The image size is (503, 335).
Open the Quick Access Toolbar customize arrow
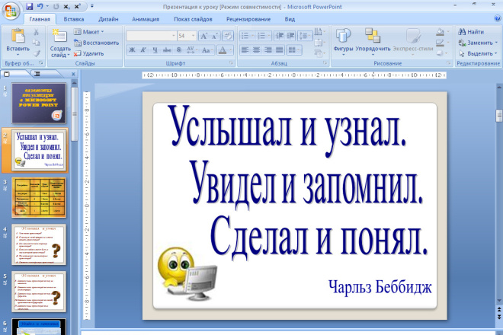coord(92,6)
